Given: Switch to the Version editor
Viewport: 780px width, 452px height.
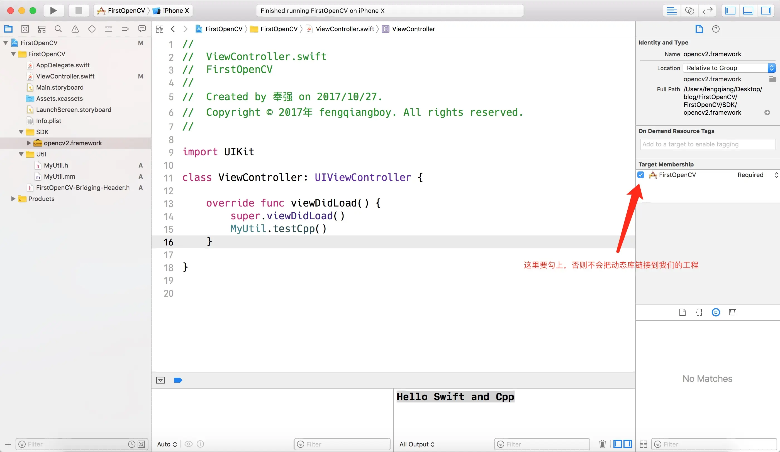Looking at the screenshot, I should [x=708, y=11].
